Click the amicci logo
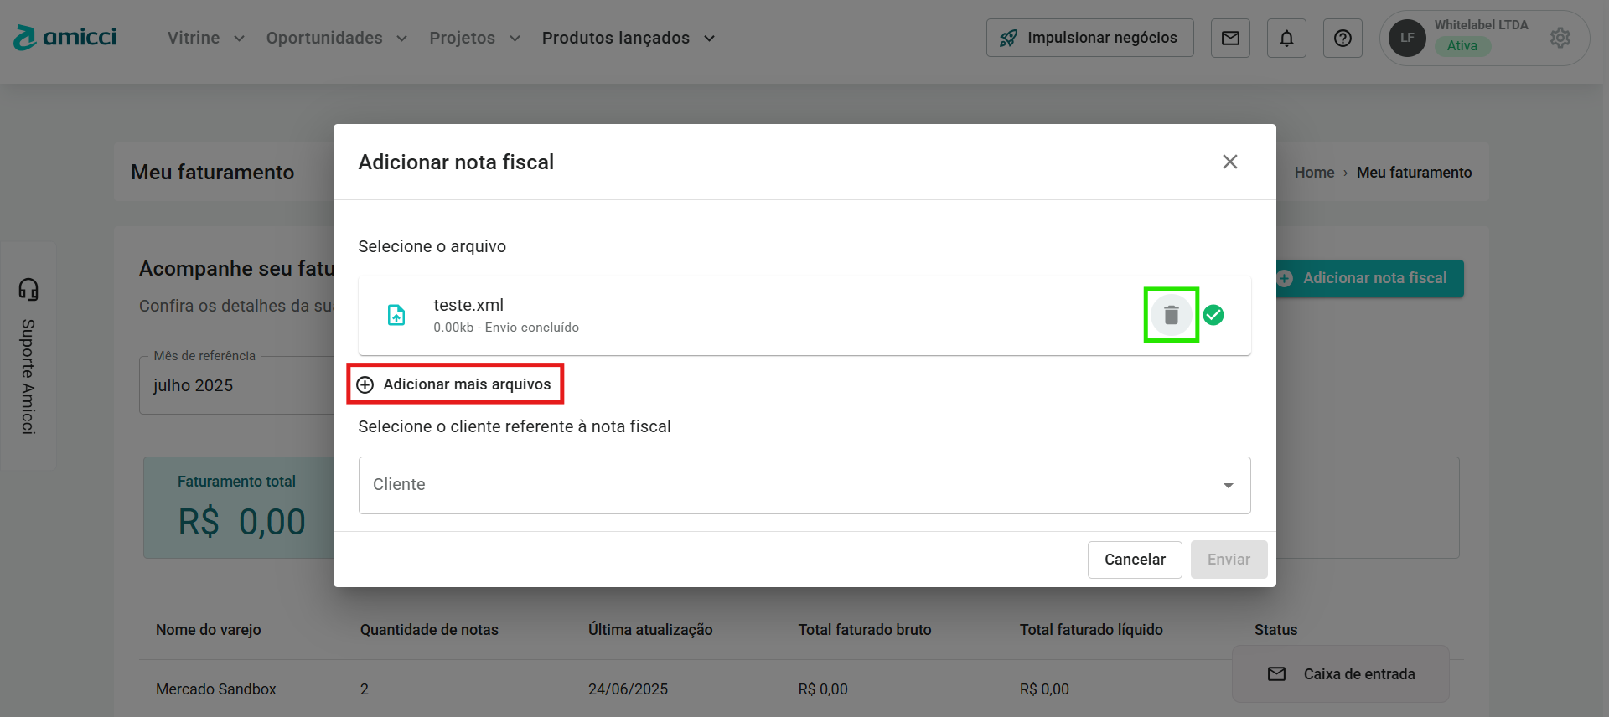 pos(65,38)
